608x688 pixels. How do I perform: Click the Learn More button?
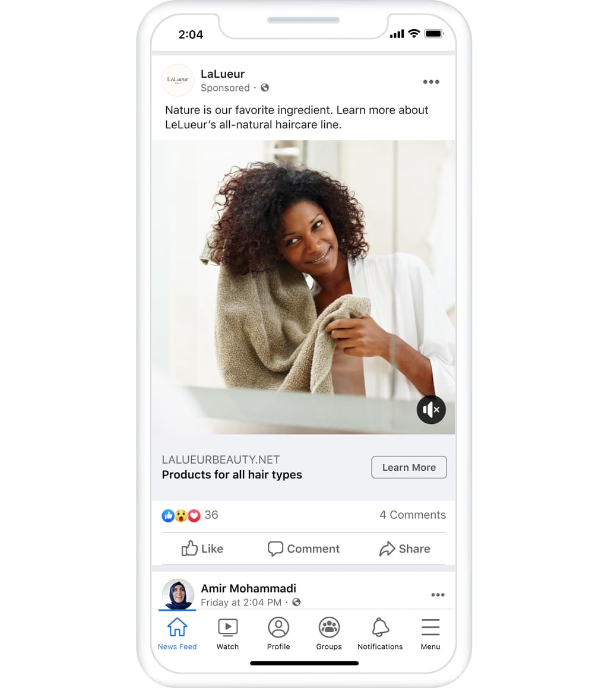408,467
